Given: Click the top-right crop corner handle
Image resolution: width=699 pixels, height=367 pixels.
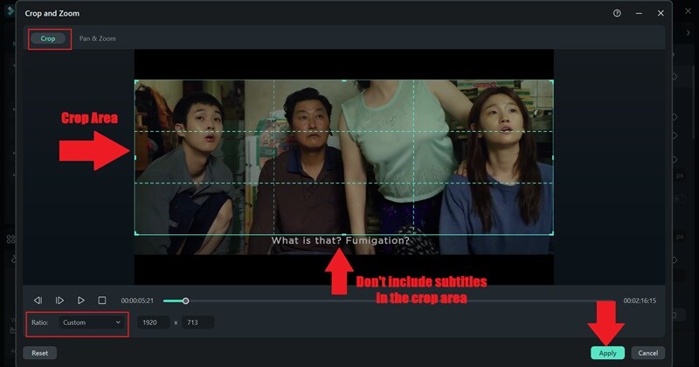Looking at the screenshot, I should (552, 81).
